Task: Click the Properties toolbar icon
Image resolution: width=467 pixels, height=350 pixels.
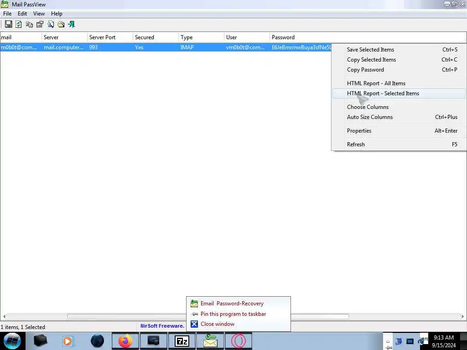Action: (40, 25)
